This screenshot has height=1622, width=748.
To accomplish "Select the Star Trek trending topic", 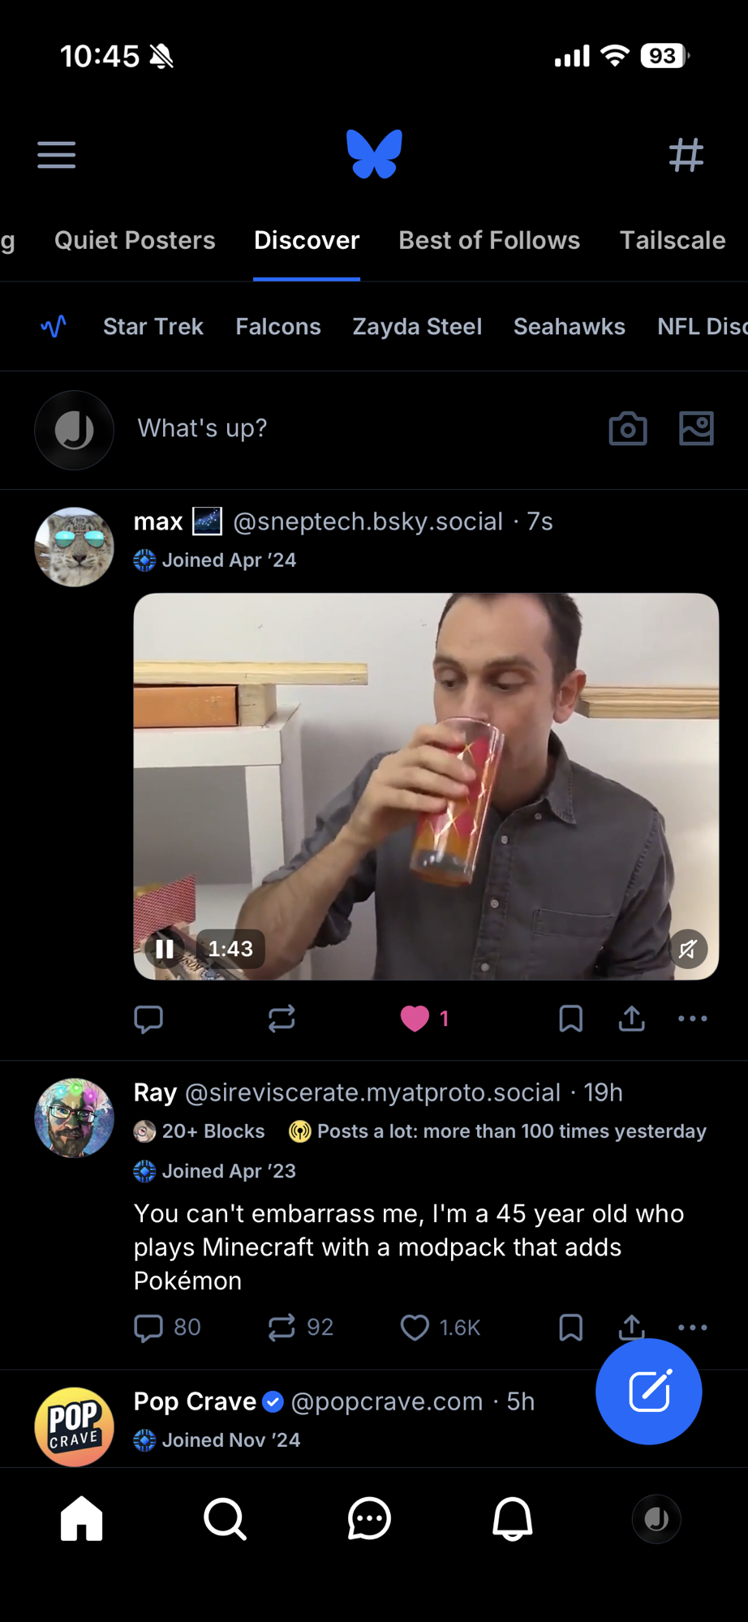I will point(153,326).
